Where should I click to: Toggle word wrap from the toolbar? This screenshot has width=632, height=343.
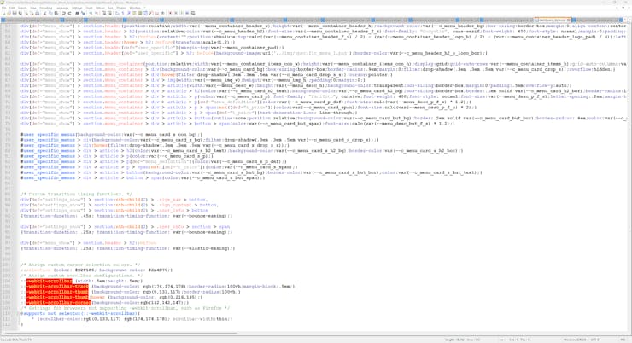tap(117, 13)
